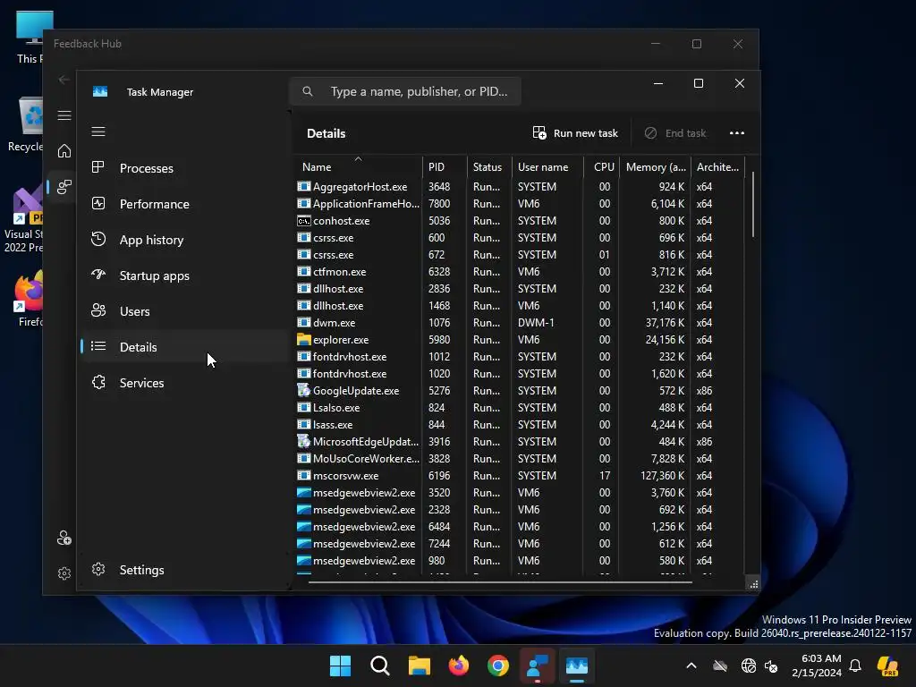Sort by the Status column header
The height and width of the screenshot is (687, 916).
(x=489, y=167)
